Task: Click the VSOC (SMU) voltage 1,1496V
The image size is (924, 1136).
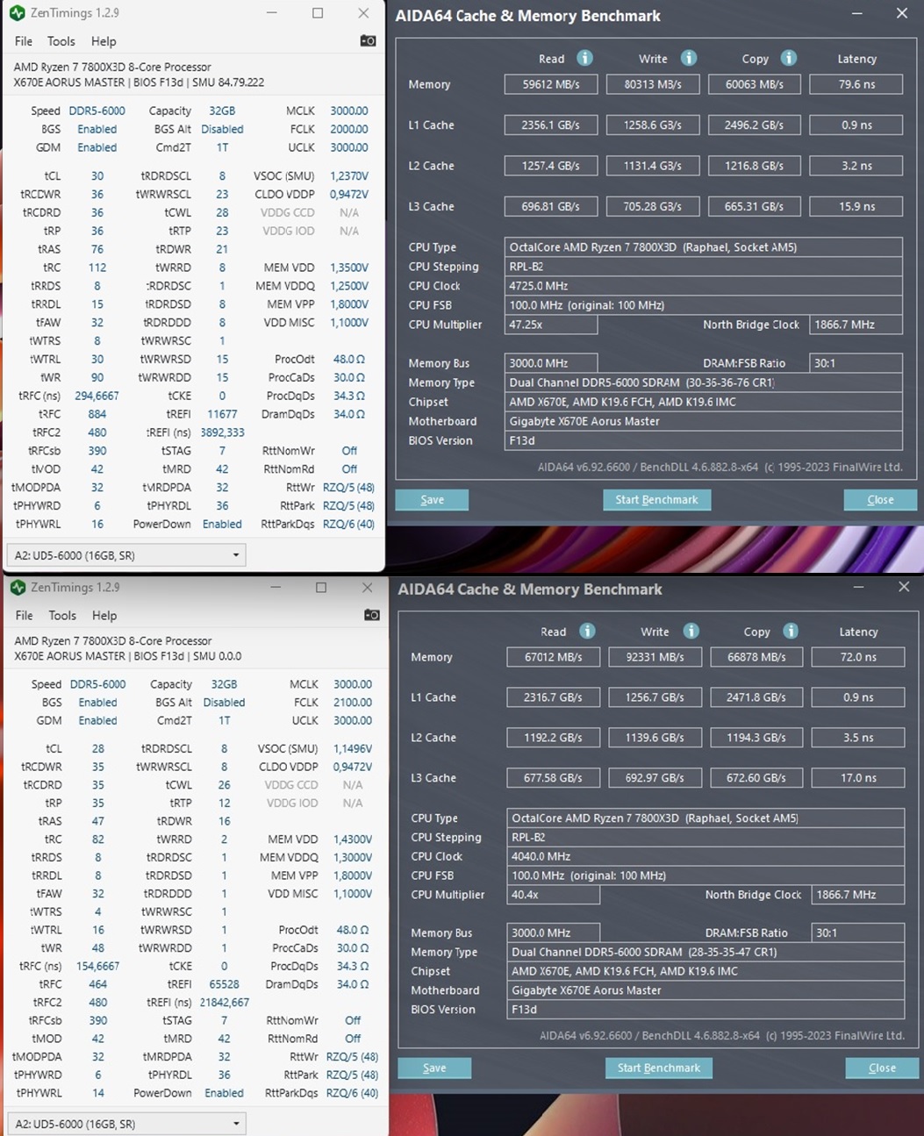Action: pyautogui.click(x=353, y=748)
